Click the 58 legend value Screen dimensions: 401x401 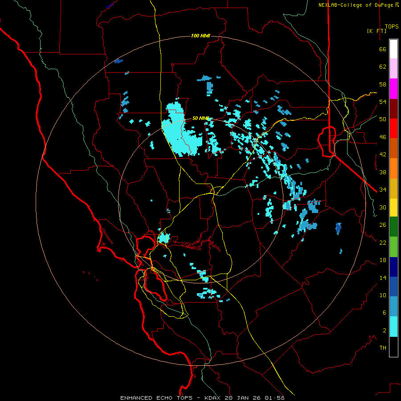[383, 84]
